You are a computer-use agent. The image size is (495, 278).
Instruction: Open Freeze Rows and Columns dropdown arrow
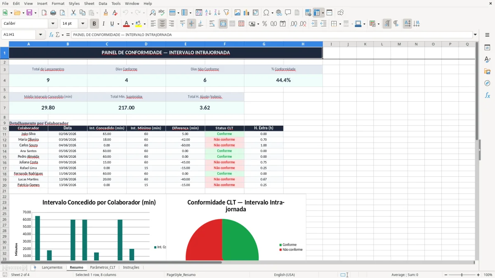point(323,13)
